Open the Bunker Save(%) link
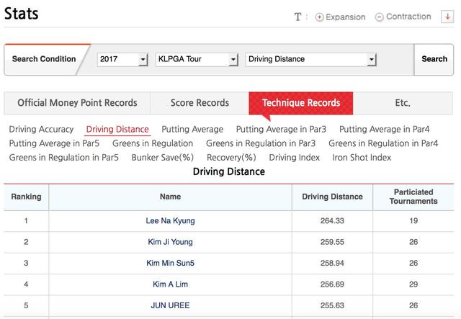This screenshot has height=319, width=461. pyautogui.click(x=162, y=158)
